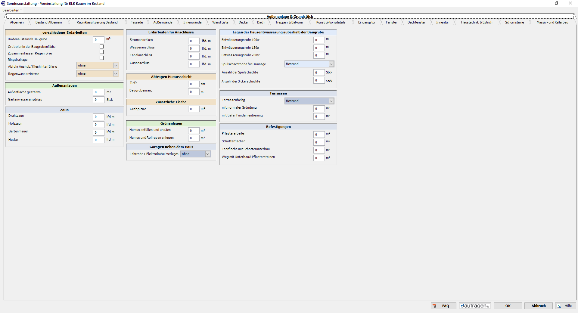This screenshot has width=578, height=313.
Task: Tick the Zusammenfassen Regenrohre checkbox
Action: click(x=101, y=52)
